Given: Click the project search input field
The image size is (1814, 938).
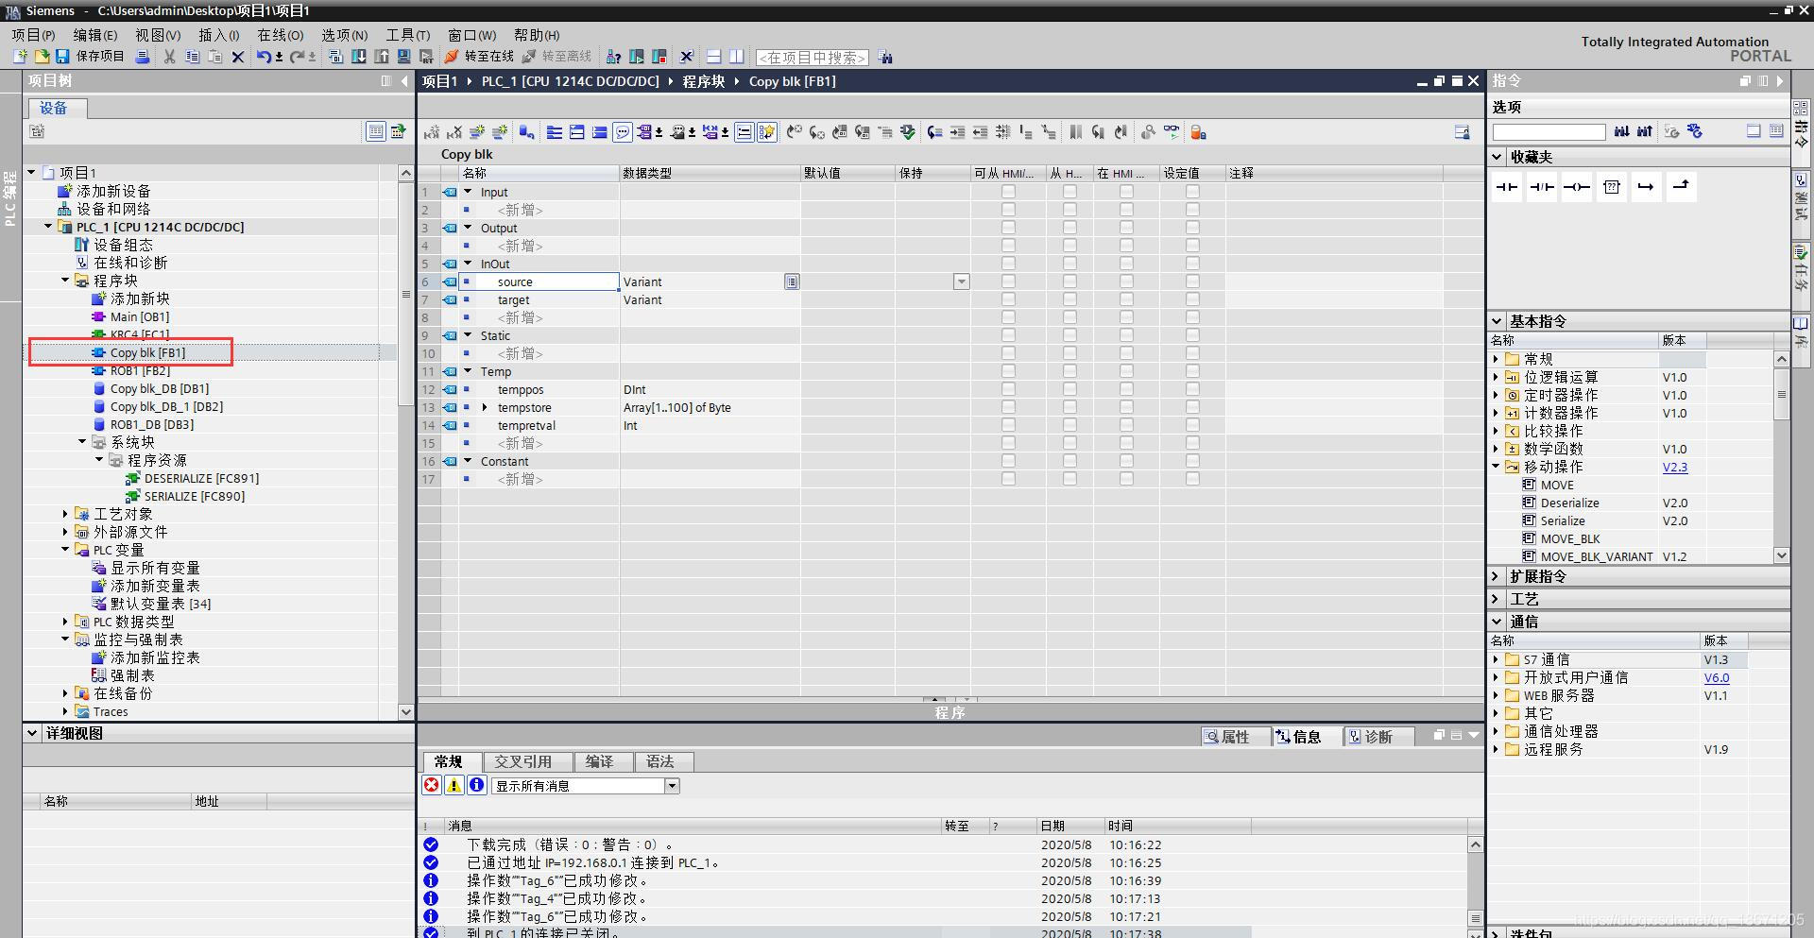Looking at the screenshot, I should (812, 58).
